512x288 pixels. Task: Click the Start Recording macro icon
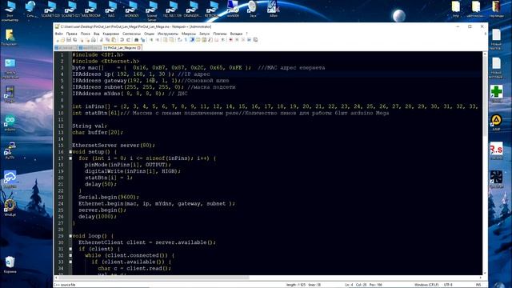pos(230,40)
